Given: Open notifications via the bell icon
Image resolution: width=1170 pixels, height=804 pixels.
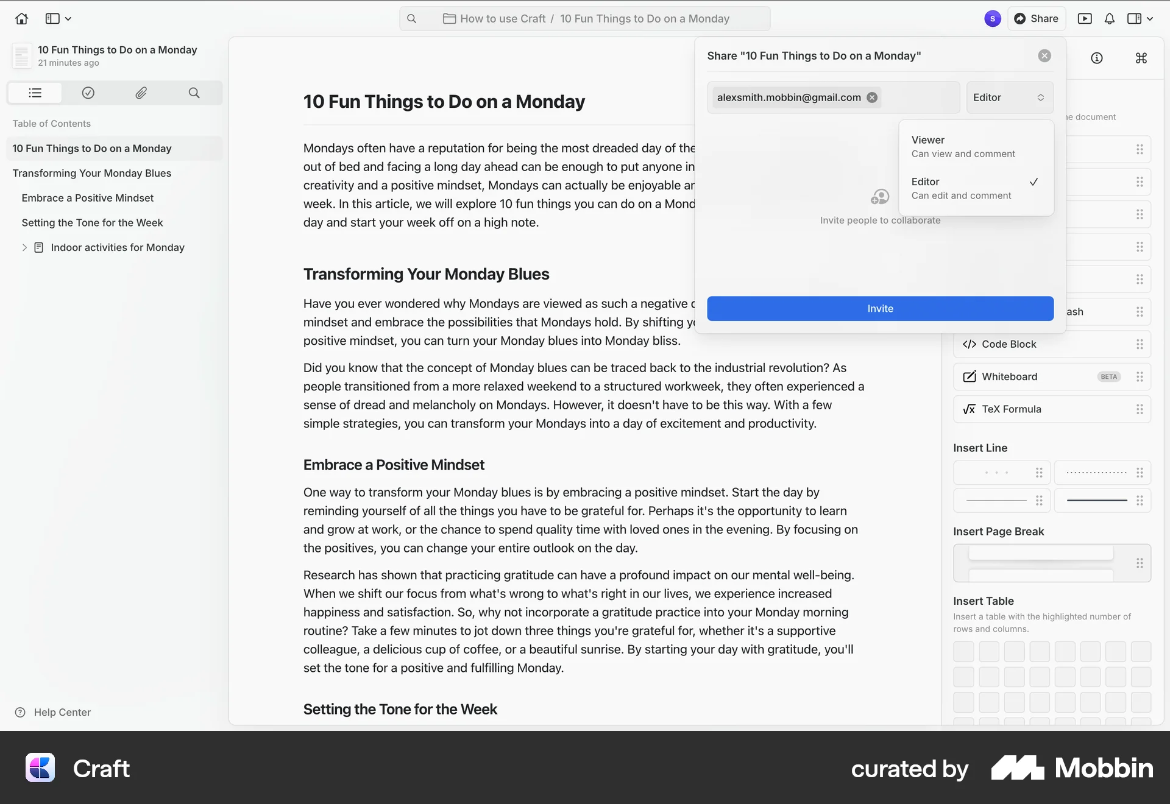Looking at the screenshot, I should click(1109, 18).
